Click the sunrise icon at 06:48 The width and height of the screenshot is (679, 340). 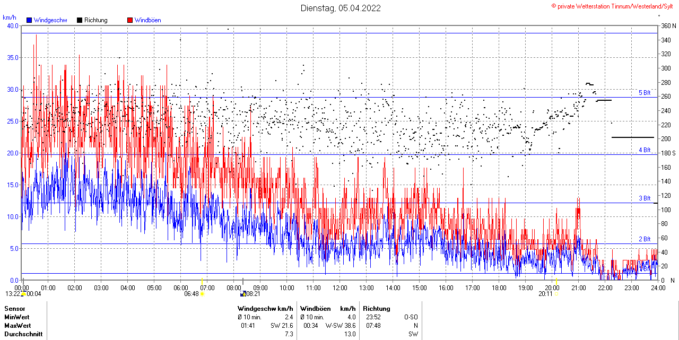coord(202,293)
